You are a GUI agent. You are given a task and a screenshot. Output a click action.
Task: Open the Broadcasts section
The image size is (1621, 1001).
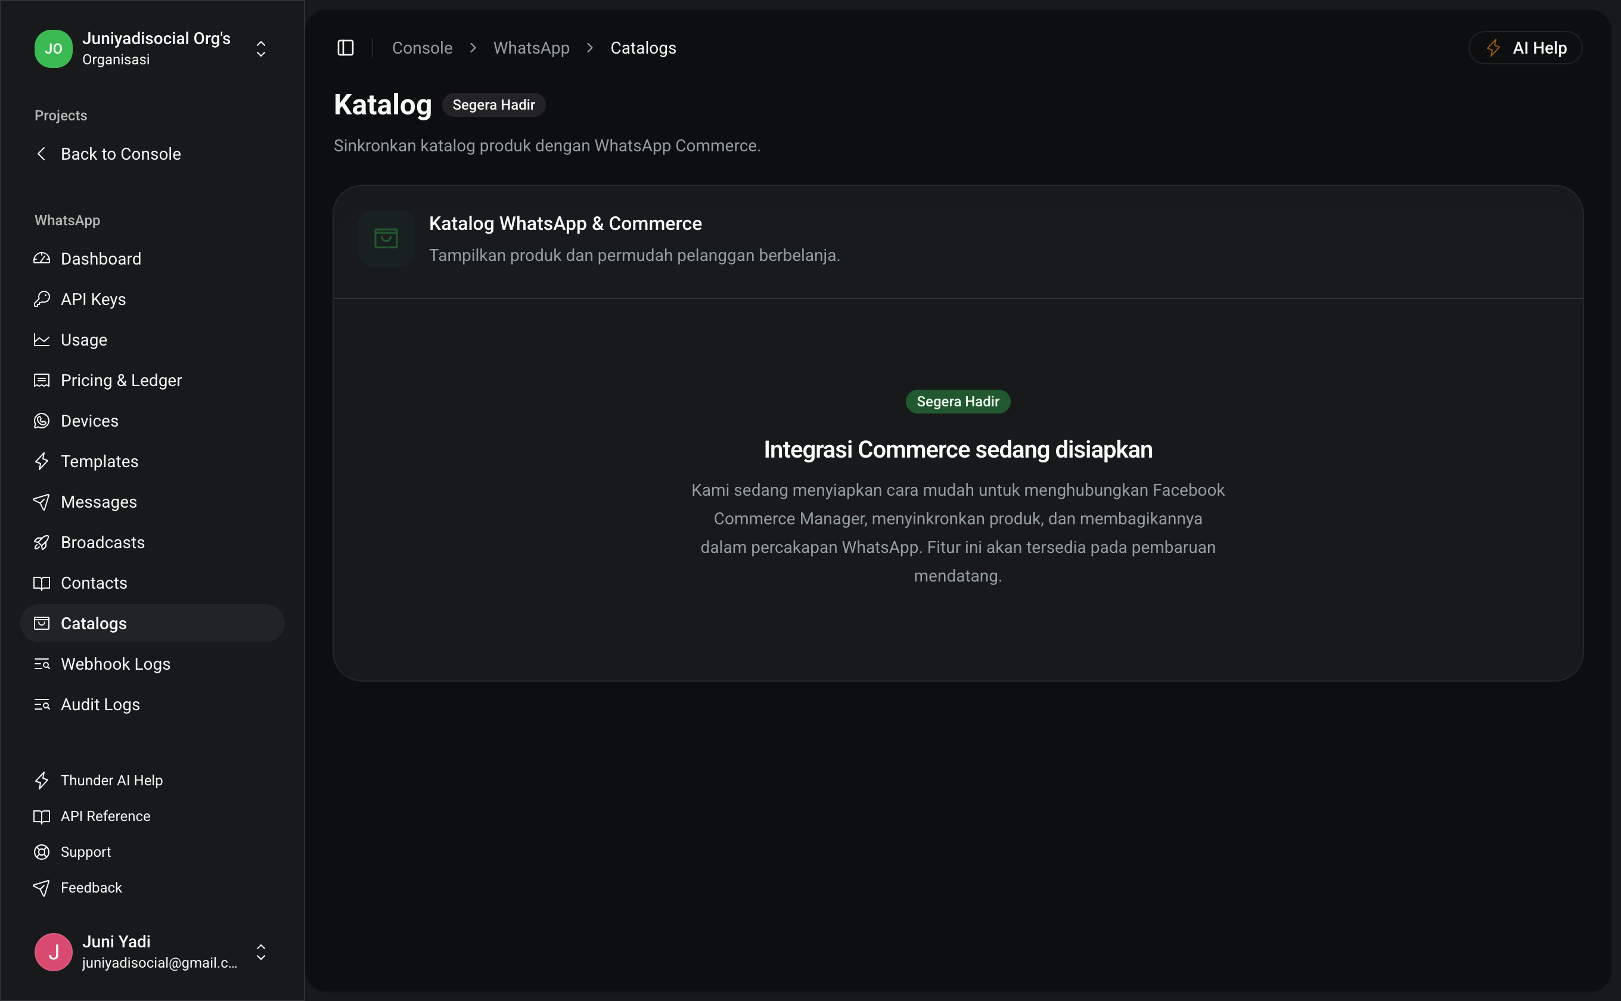pyautogui.click(x=153, y=542)
